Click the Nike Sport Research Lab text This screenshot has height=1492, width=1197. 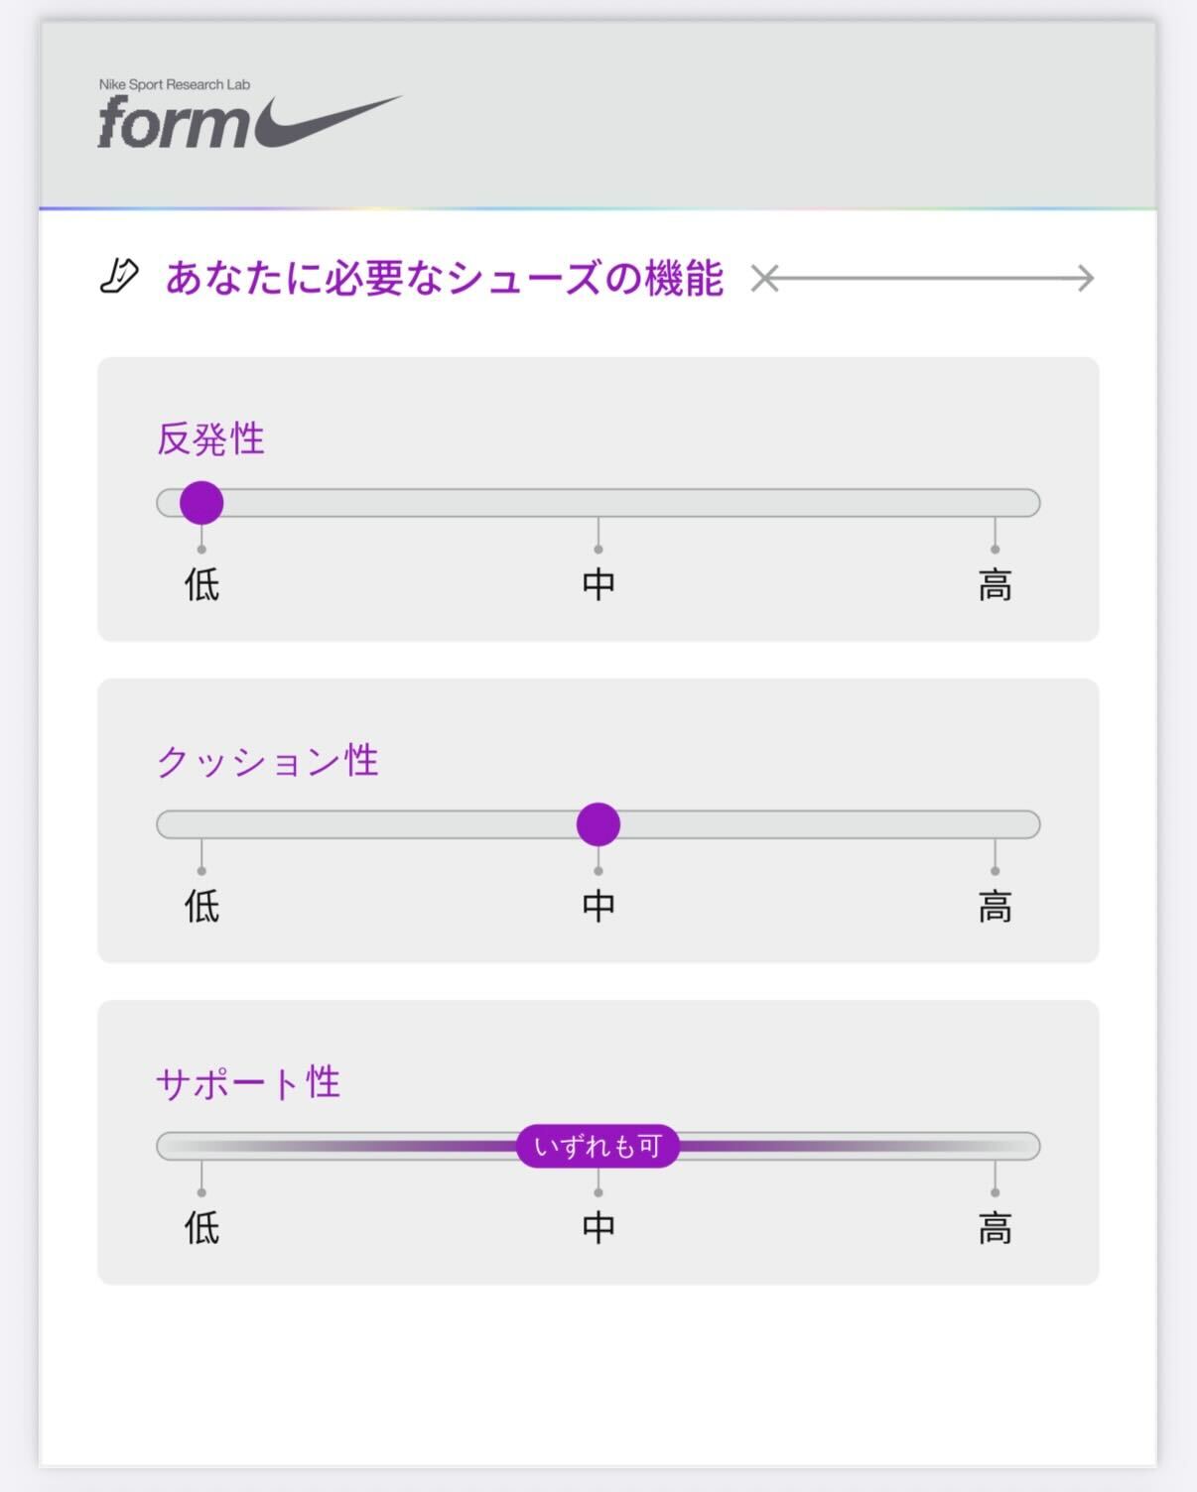[175, 84]
